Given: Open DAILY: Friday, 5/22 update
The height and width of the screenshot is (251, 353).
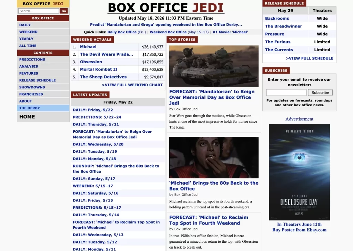Looking at the screenshot, I should tap(93, 110).
